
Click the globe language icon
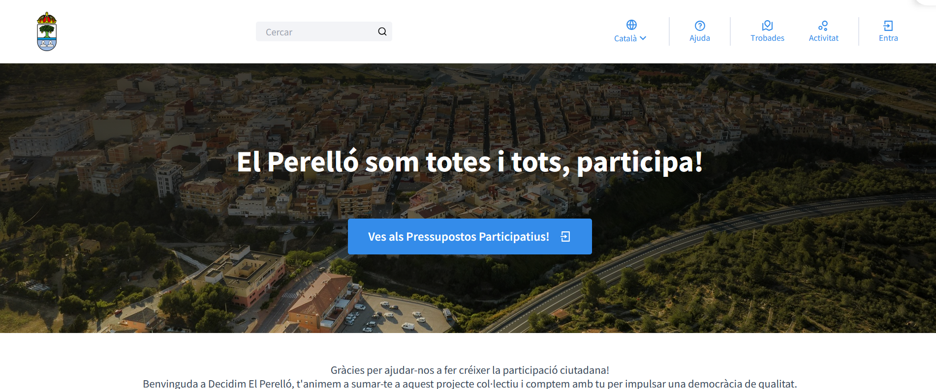pyautogui.click(x=631, y=25)
